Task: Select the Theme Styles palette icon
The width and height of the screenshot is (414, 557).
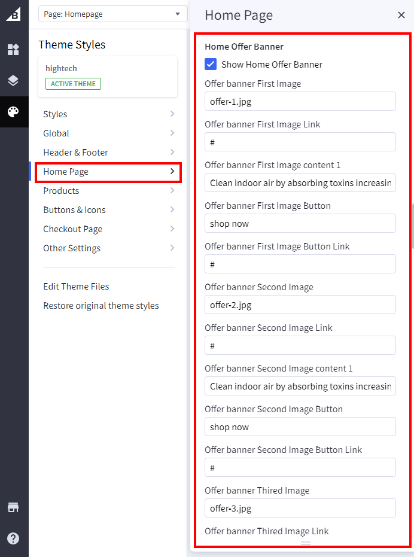Action: pyautogui.click(x=13, y=112)
